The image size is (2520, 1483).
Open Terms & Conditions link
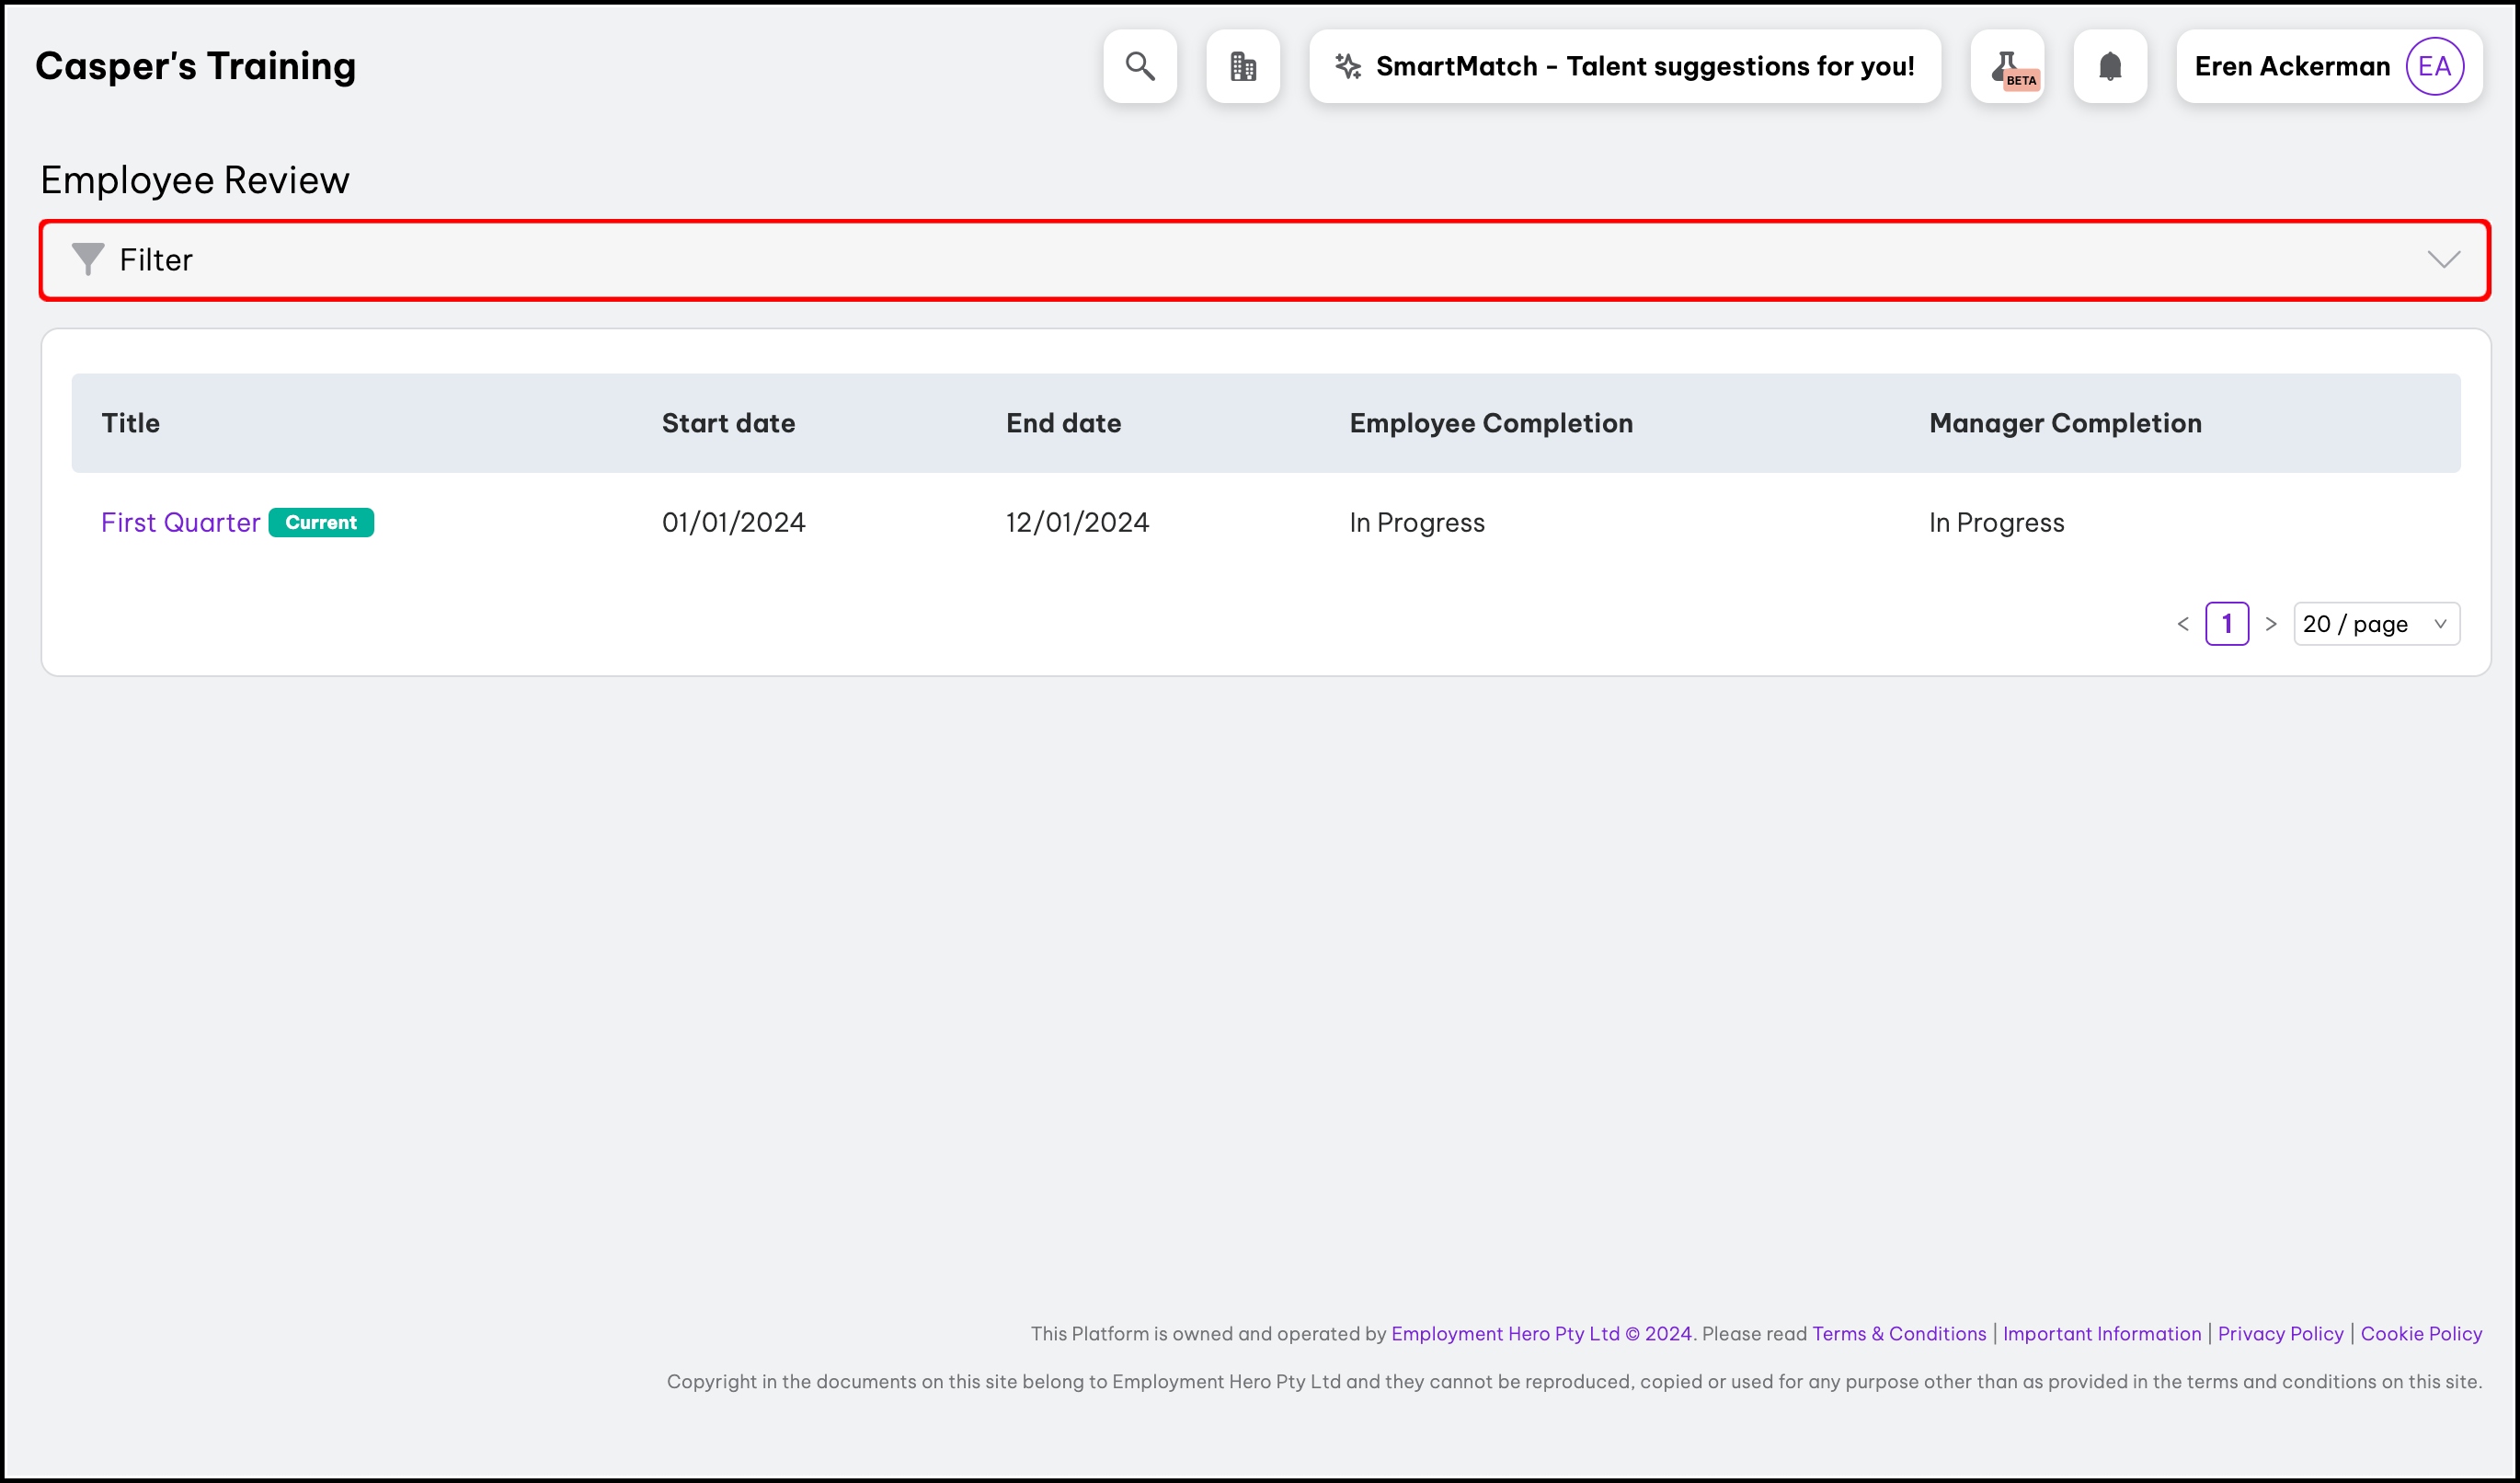1898,1333
